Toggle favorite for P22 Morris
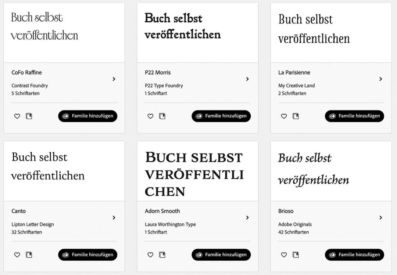 point(150,116)
